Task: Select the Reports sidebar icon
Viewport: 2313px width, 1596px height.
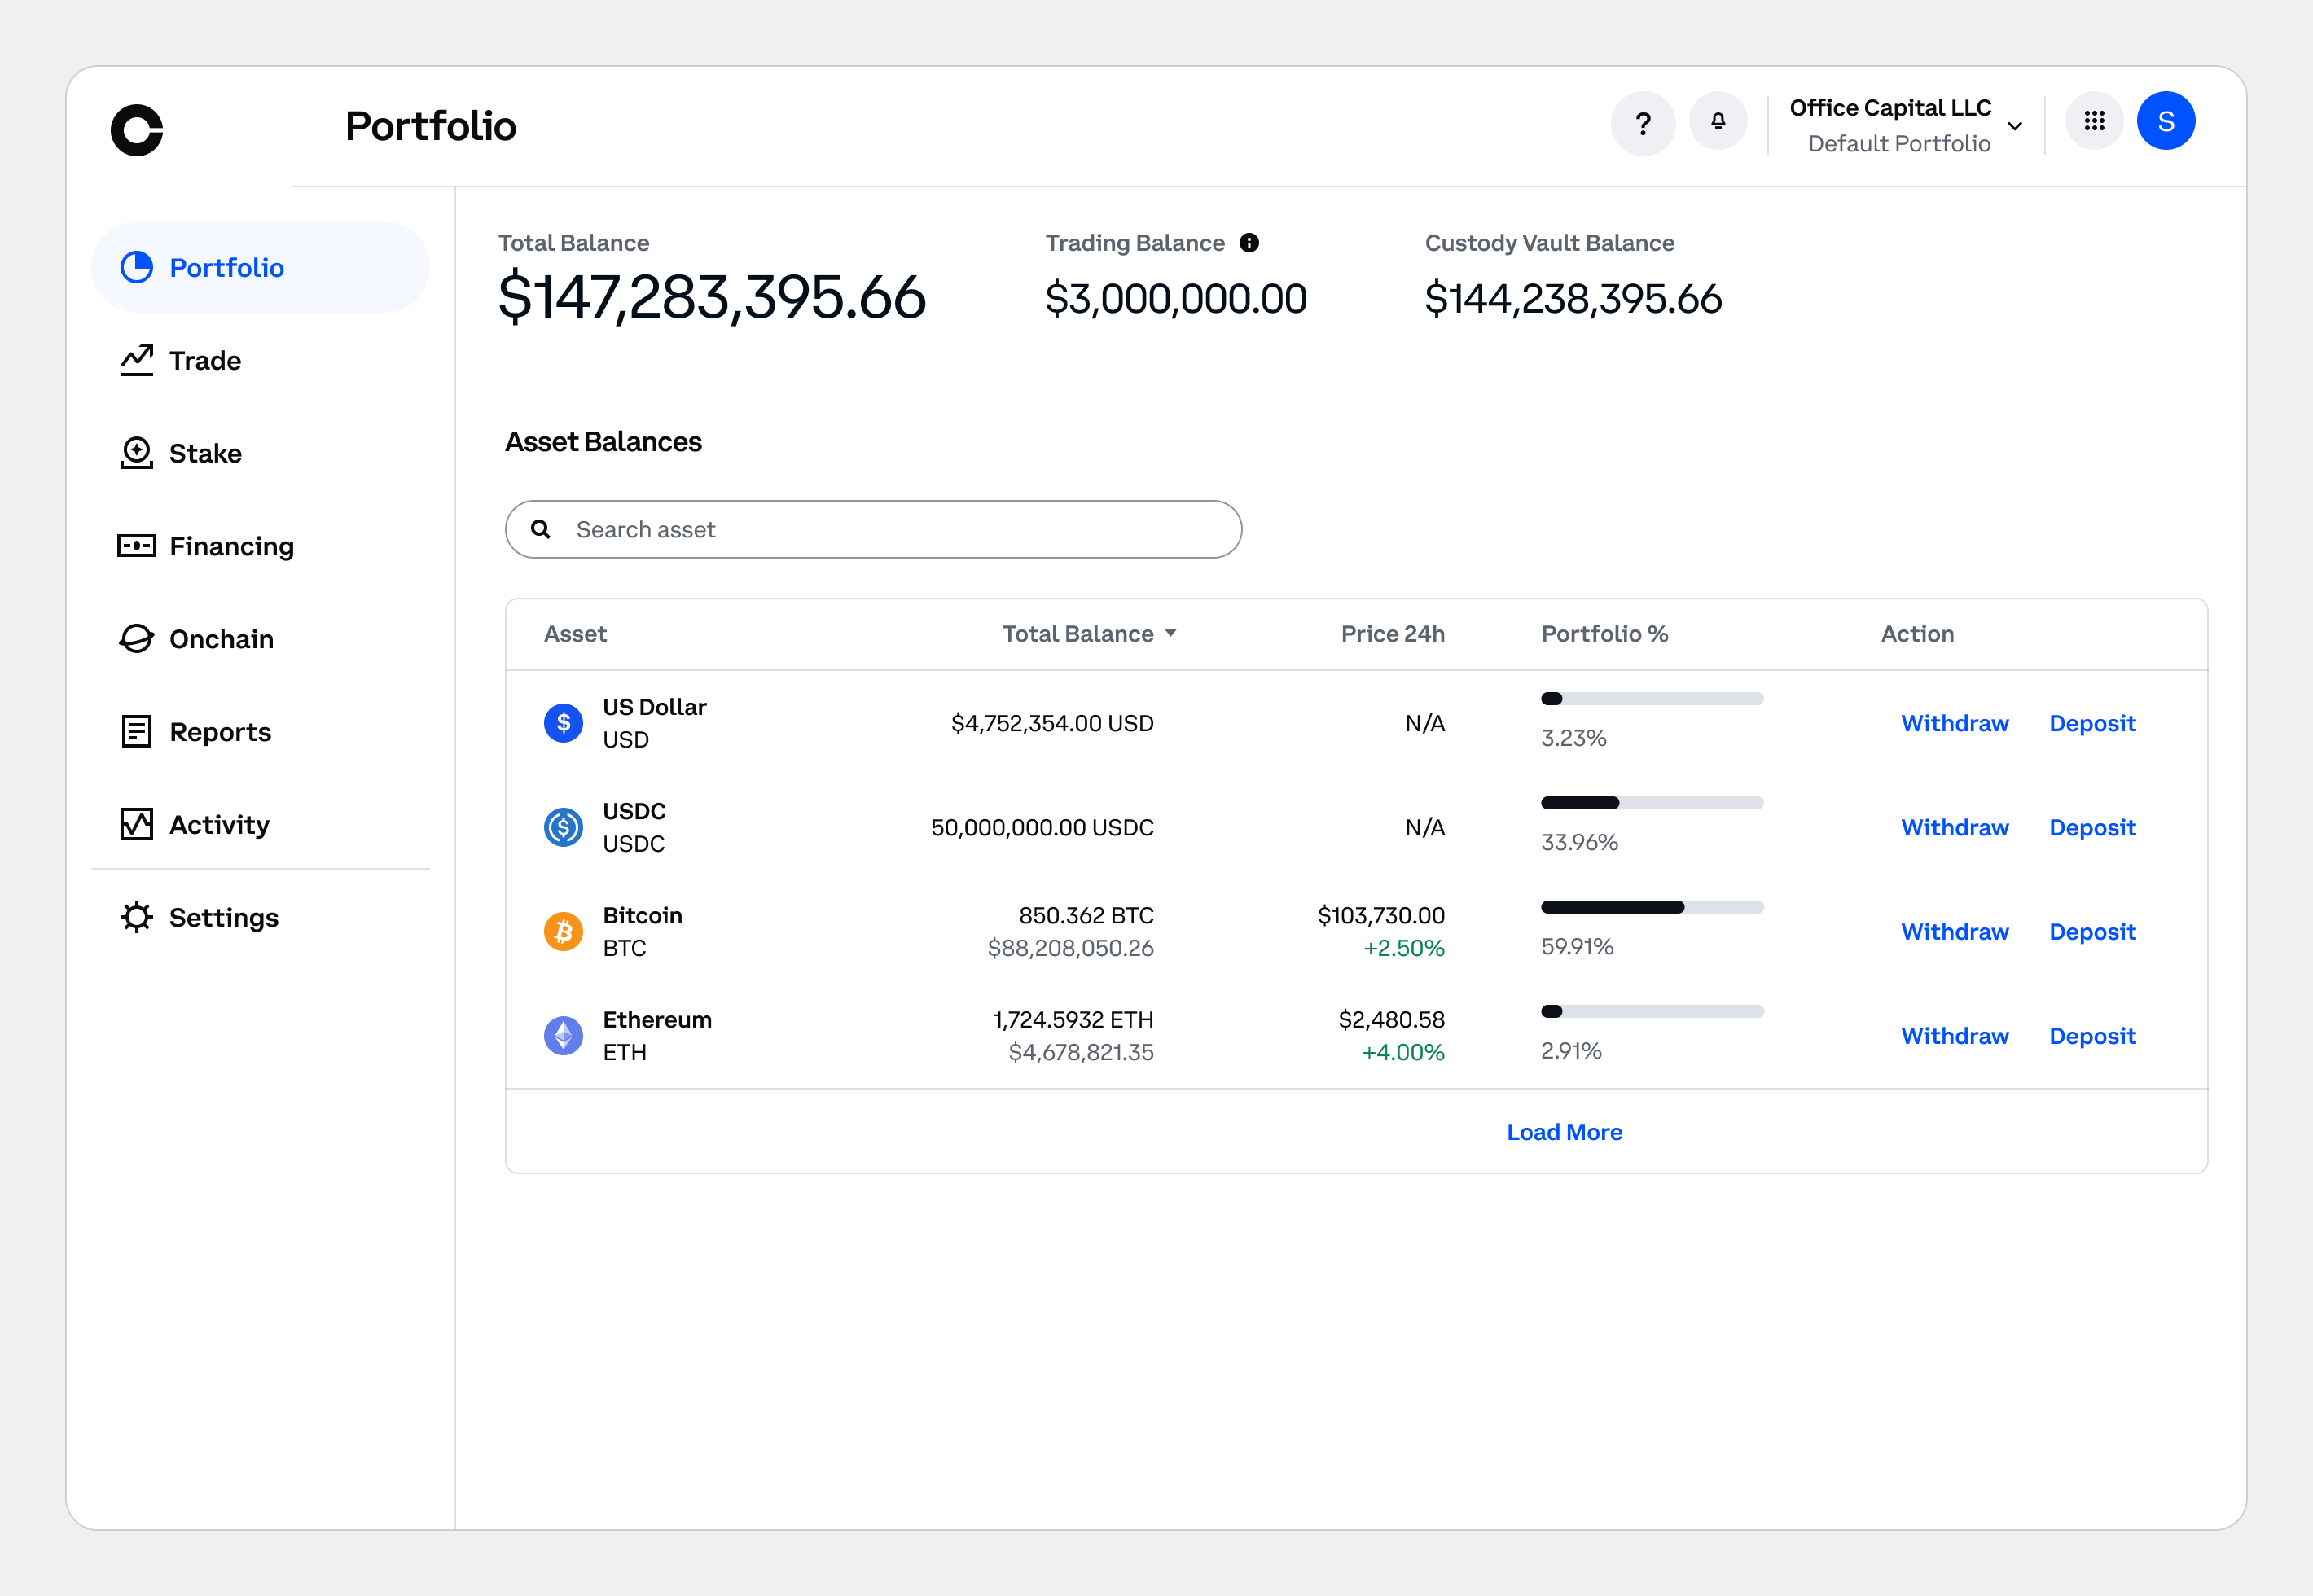Action: pos(137,731)
